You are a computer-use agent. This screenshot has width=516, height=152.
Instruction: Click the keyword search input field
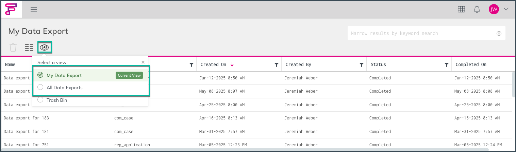422,33
